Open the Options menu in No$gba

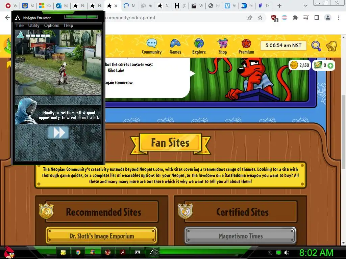click(x=52, y=26)
